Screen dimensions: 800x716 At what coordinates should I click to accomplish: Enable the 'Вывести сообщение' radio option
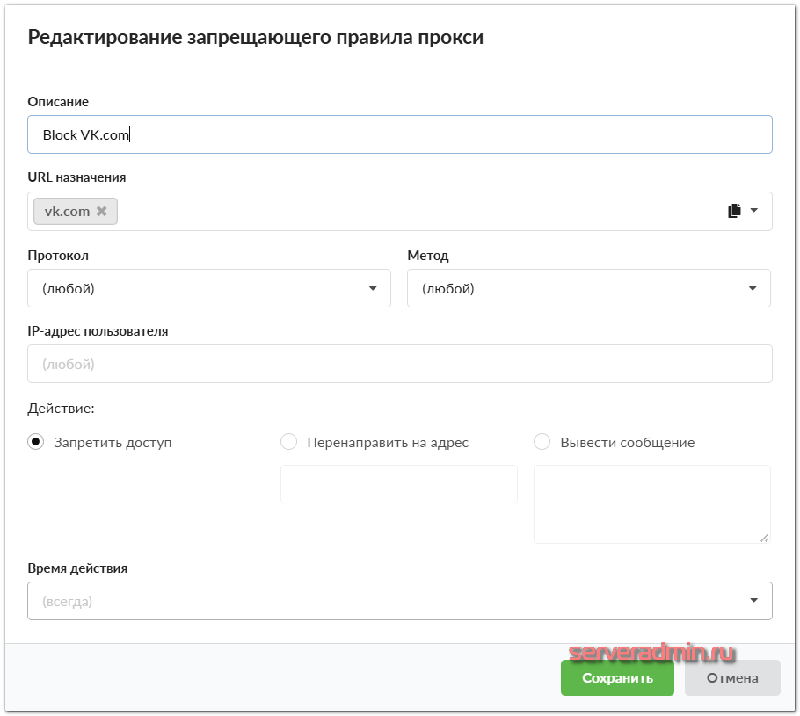tap(542, 442)
